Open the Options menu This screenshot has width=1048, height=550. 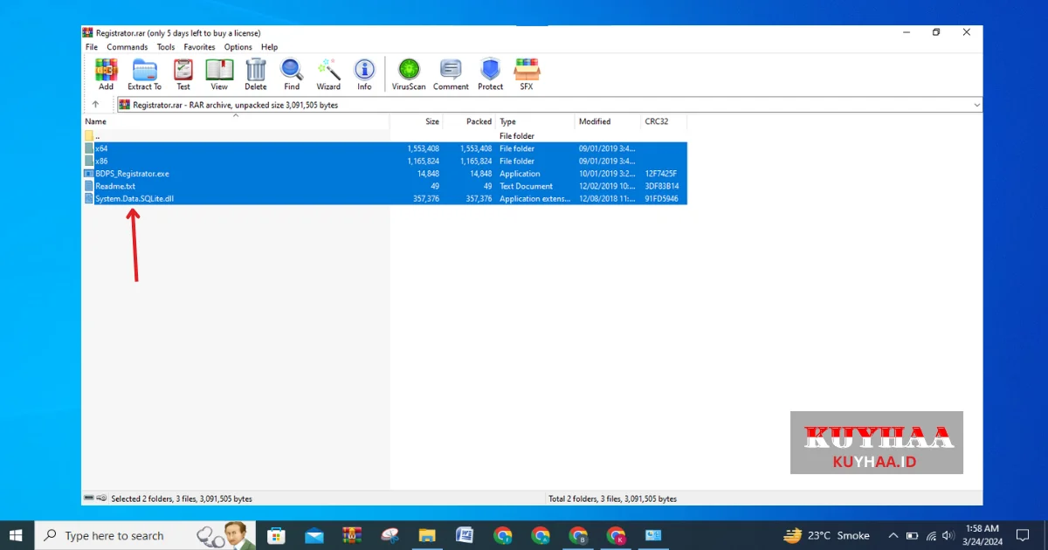click(238, 47)
